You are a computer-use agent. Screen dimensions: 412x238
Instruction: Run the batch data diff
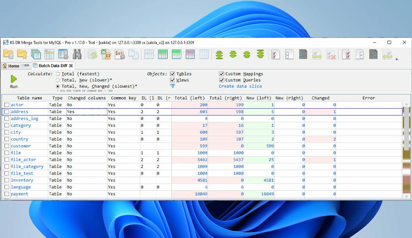coord(14,82)
